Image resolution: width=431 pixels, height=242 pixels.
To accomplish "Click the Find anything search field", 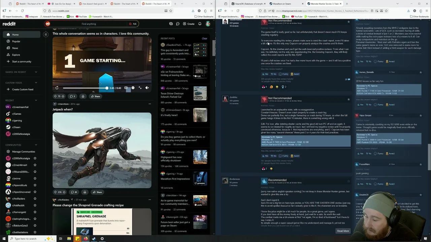I will [89, 24].
